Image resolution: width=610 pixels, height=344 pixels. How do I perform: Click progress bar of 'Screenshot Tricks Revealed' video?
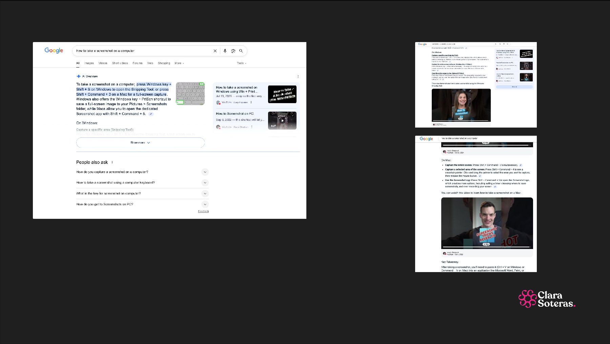click(x=486, y=247)
